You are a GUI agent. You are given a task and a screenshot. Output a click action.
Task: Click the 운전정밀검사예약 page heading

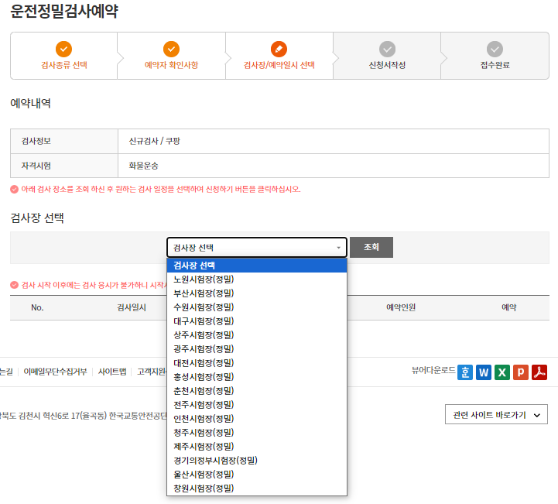pos(64,11)
